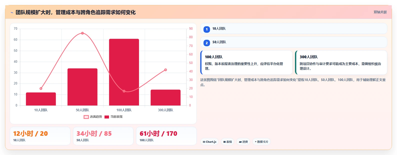Image resolution: width=397 pixels, height=155 pixels.
Task: Click the bar for 10人团队
Action: click(x=41, y=99)
